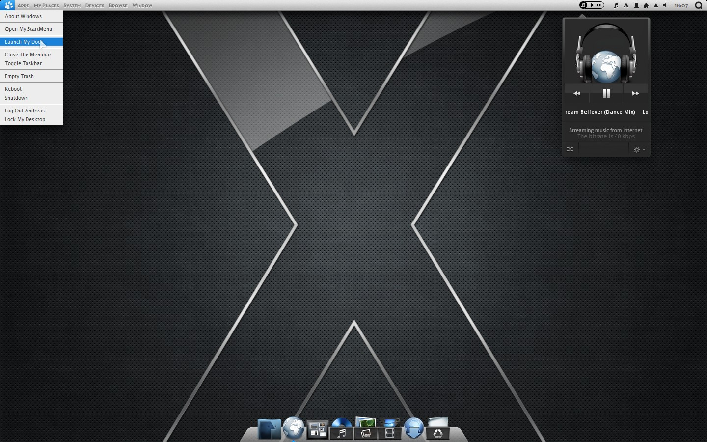The width and height of the screenshot is (707, 442).
Task: Open the Browse menu
Action: pos(118,5)
